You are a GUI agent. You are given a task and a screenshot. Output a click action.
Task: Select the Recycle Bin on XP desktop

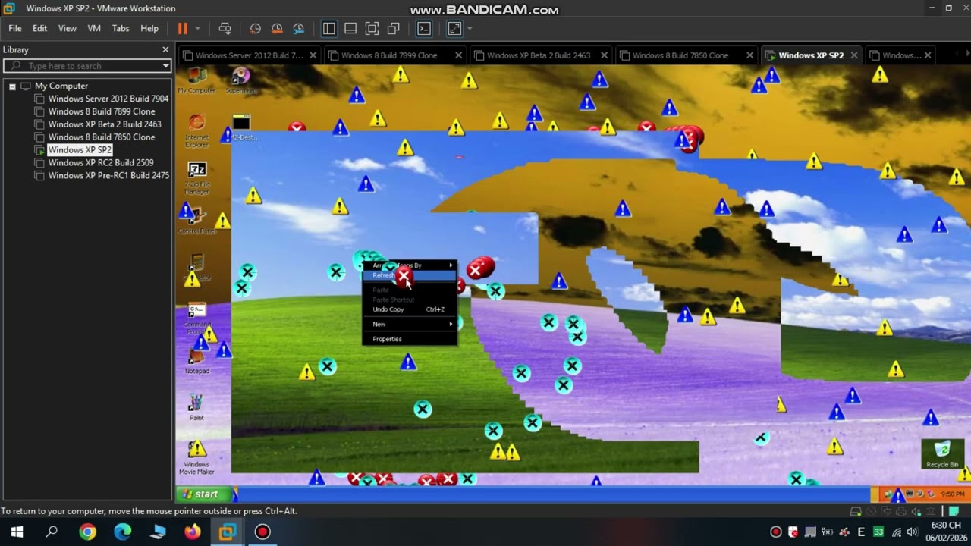point(942,454)
